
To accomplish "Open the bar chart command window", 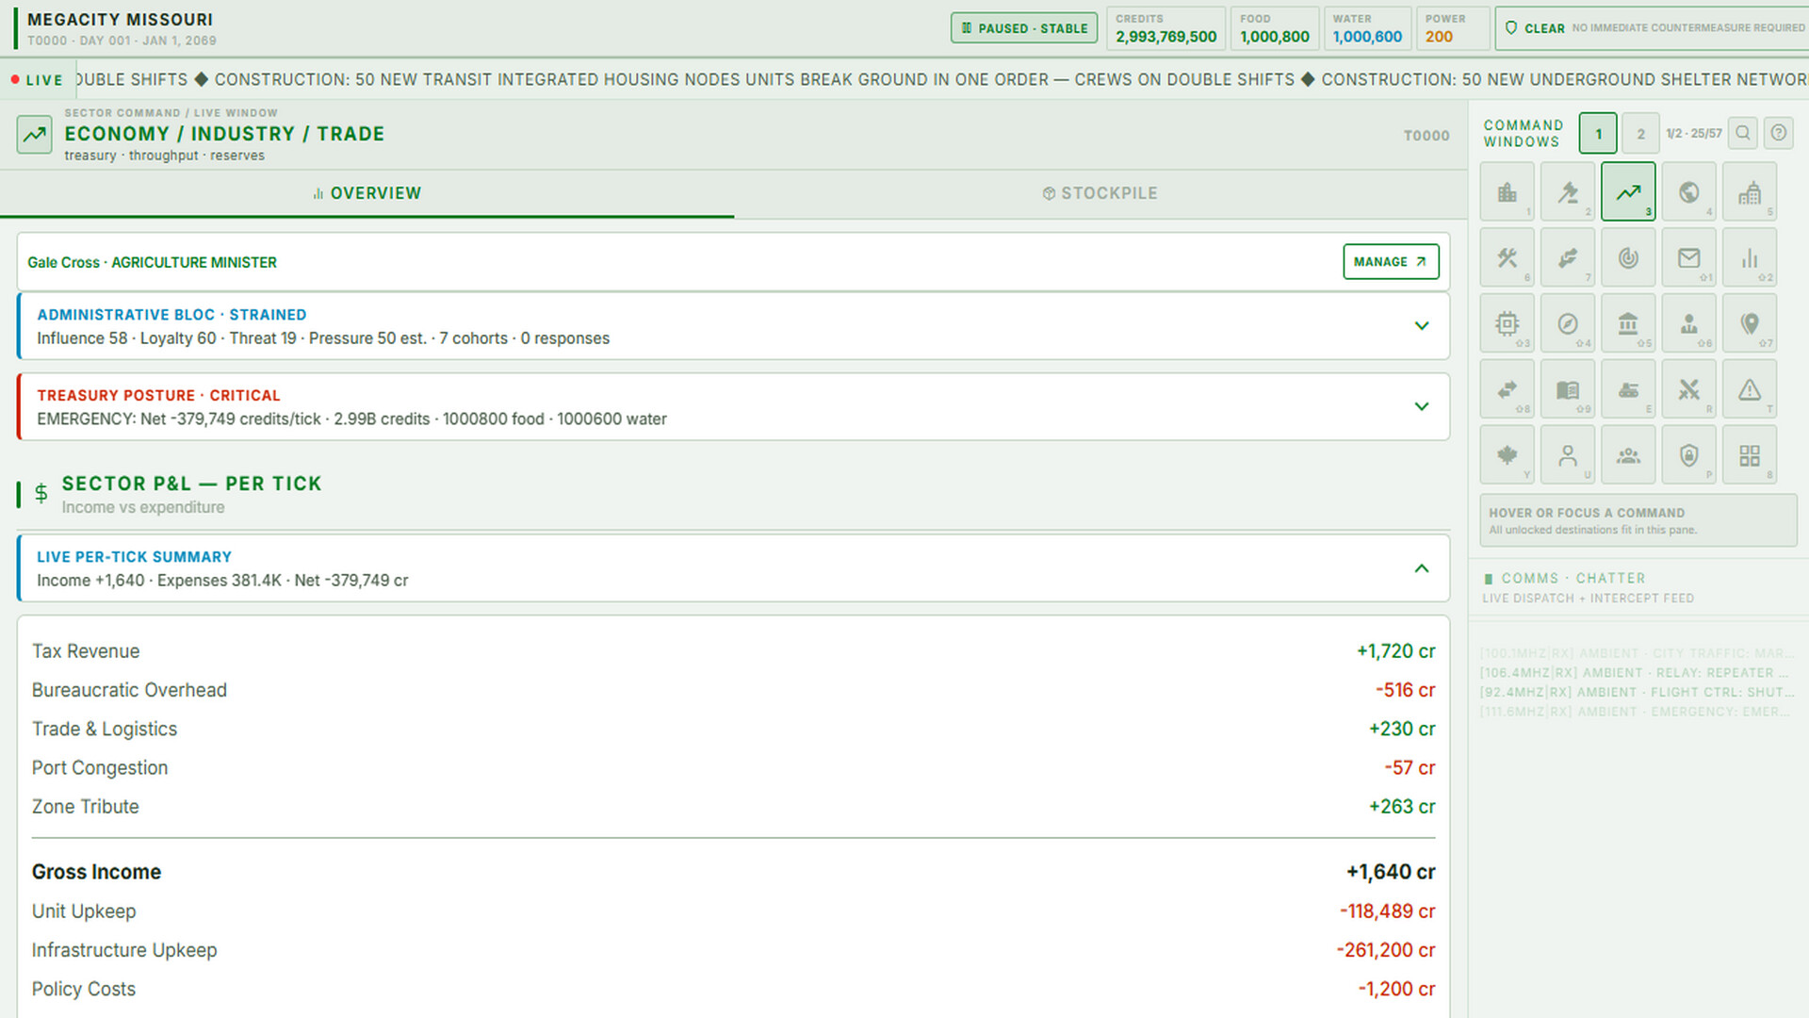I will [x=1750, y=257].
